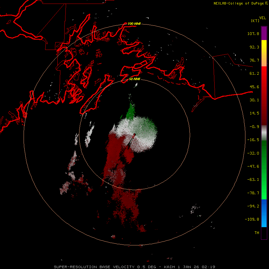The image size is (269, 269).
Task: Click the 45.6 legend value
Action: pos(254,87)
